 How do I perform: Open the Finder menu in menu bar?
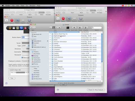(x=8, y=6)
